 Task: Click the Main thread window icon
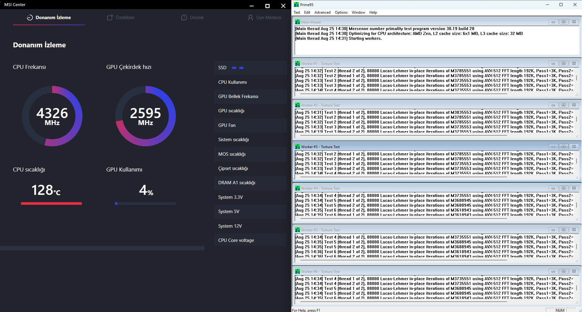coord(298,22)
